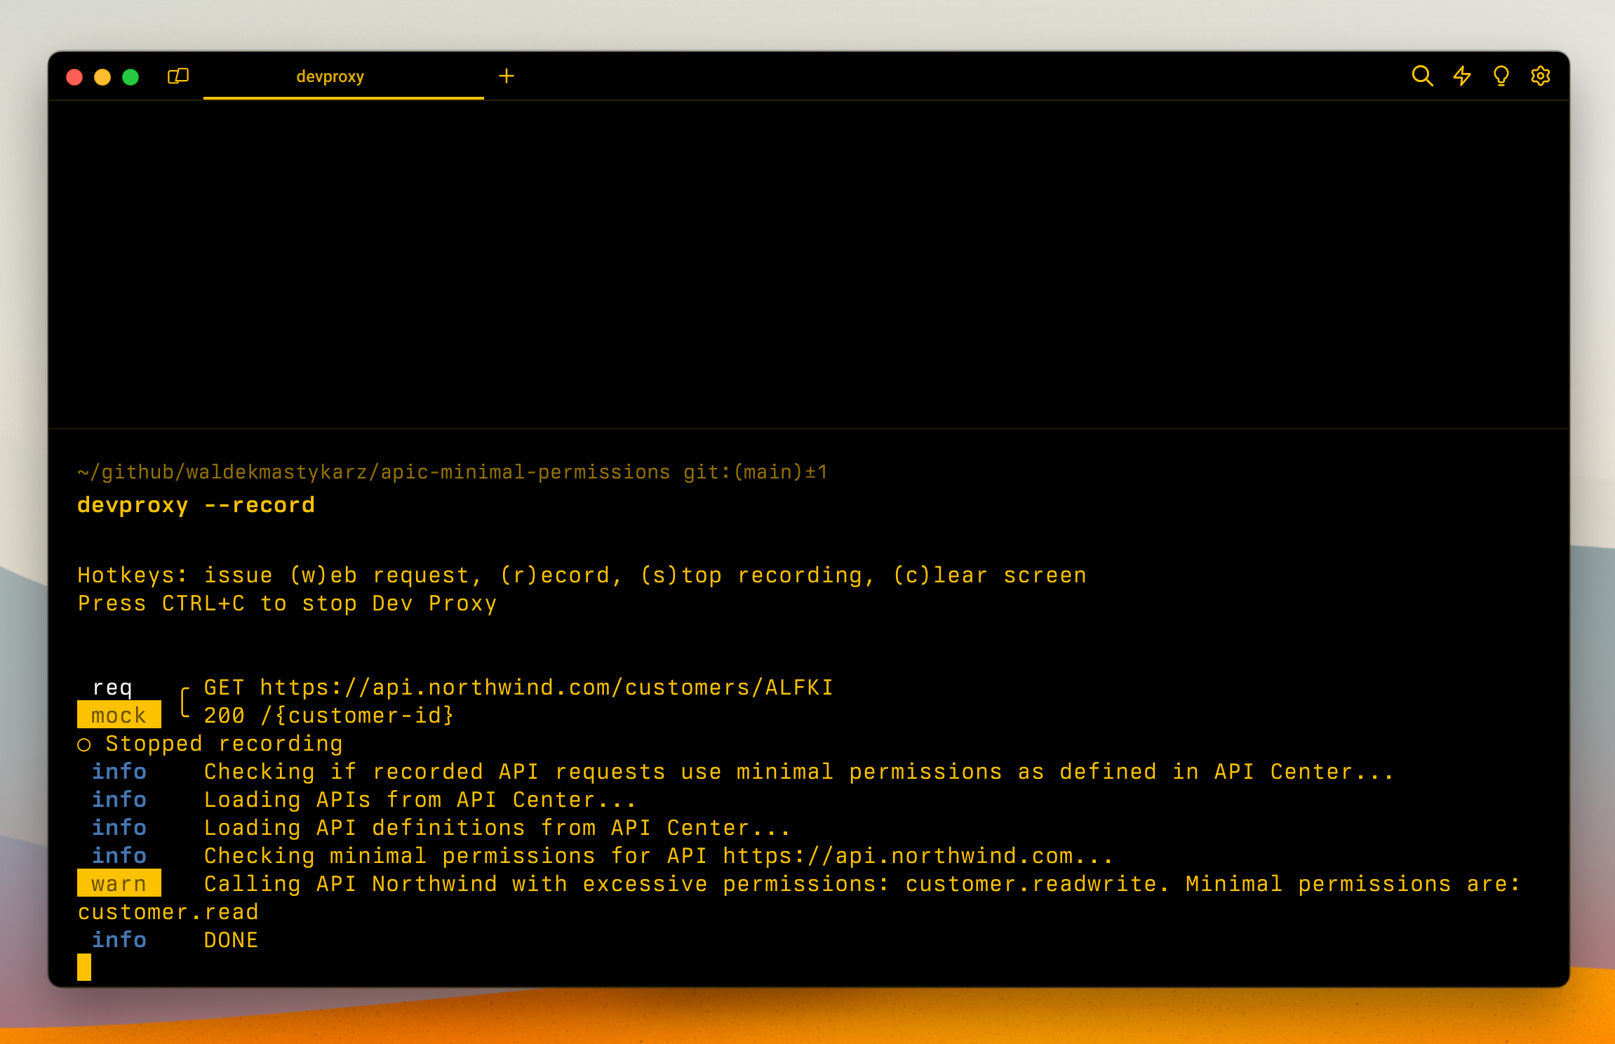Click the 'devproxy --record' command text
The width and height of the screenshot is (1615, 1044).
point(196,504)
